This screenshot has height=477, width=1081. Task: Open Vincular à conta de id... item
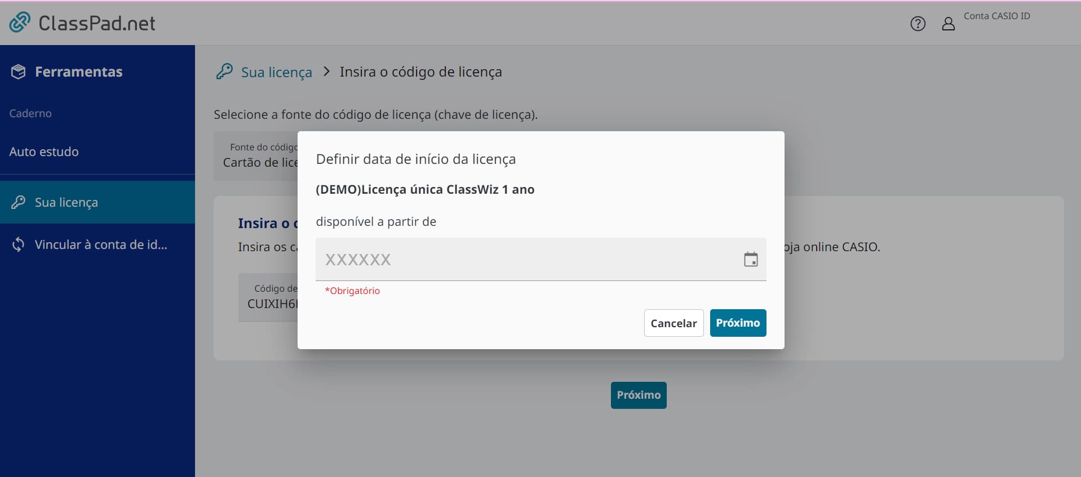click(x=98, y=244)
